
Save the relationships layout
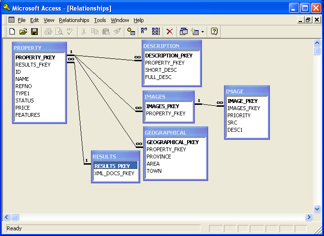[x=34, y=32]
